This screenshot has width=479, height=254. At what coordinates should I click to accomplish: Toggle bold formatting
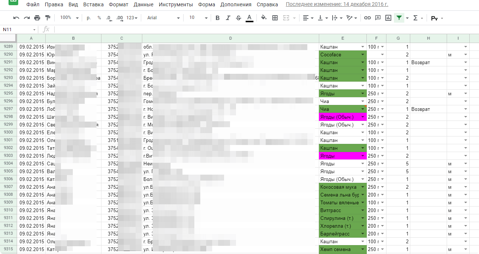(x=217, y=17)
